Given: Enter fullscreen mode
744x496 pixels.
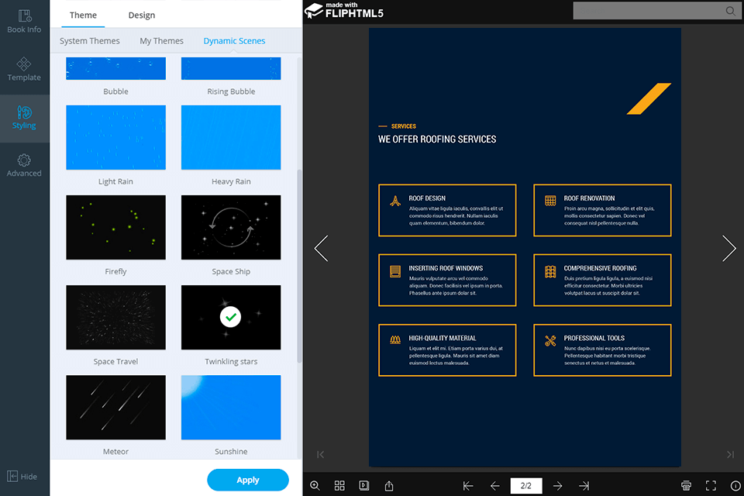Looking at the screenshot, I should (711, 485).
